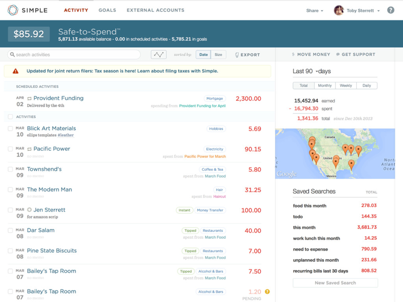Go to External Accounts tab
403x302 pixels.
(155, 10)
